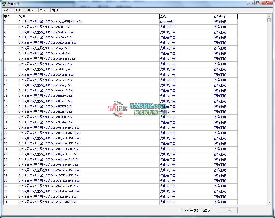Select the 52GDun.Pak file path
The width and height of the screenshot is (275, 218).
(x=46, y=32)
